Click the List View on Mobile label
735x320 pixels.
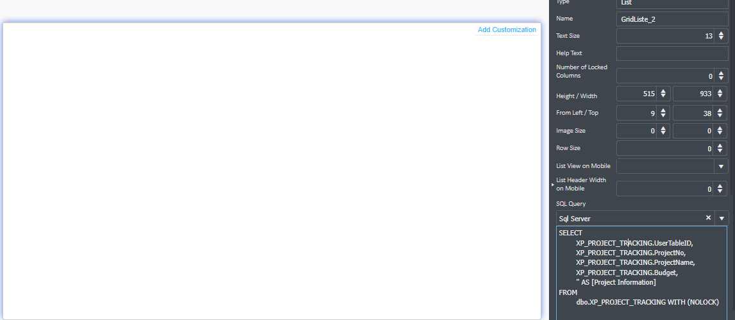[x=583, y=165]
